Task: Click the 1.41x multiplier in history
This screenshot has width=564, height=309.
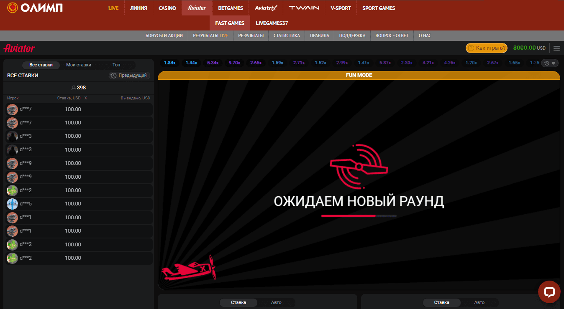Action: click(364, 63)
